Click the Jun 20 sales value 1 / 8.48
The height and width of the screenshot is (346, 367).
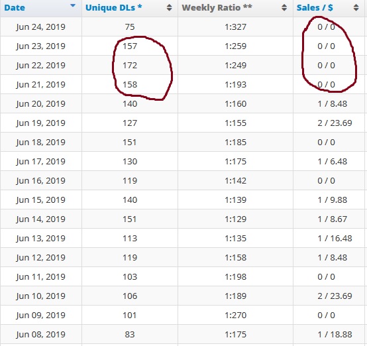point(333,103)
